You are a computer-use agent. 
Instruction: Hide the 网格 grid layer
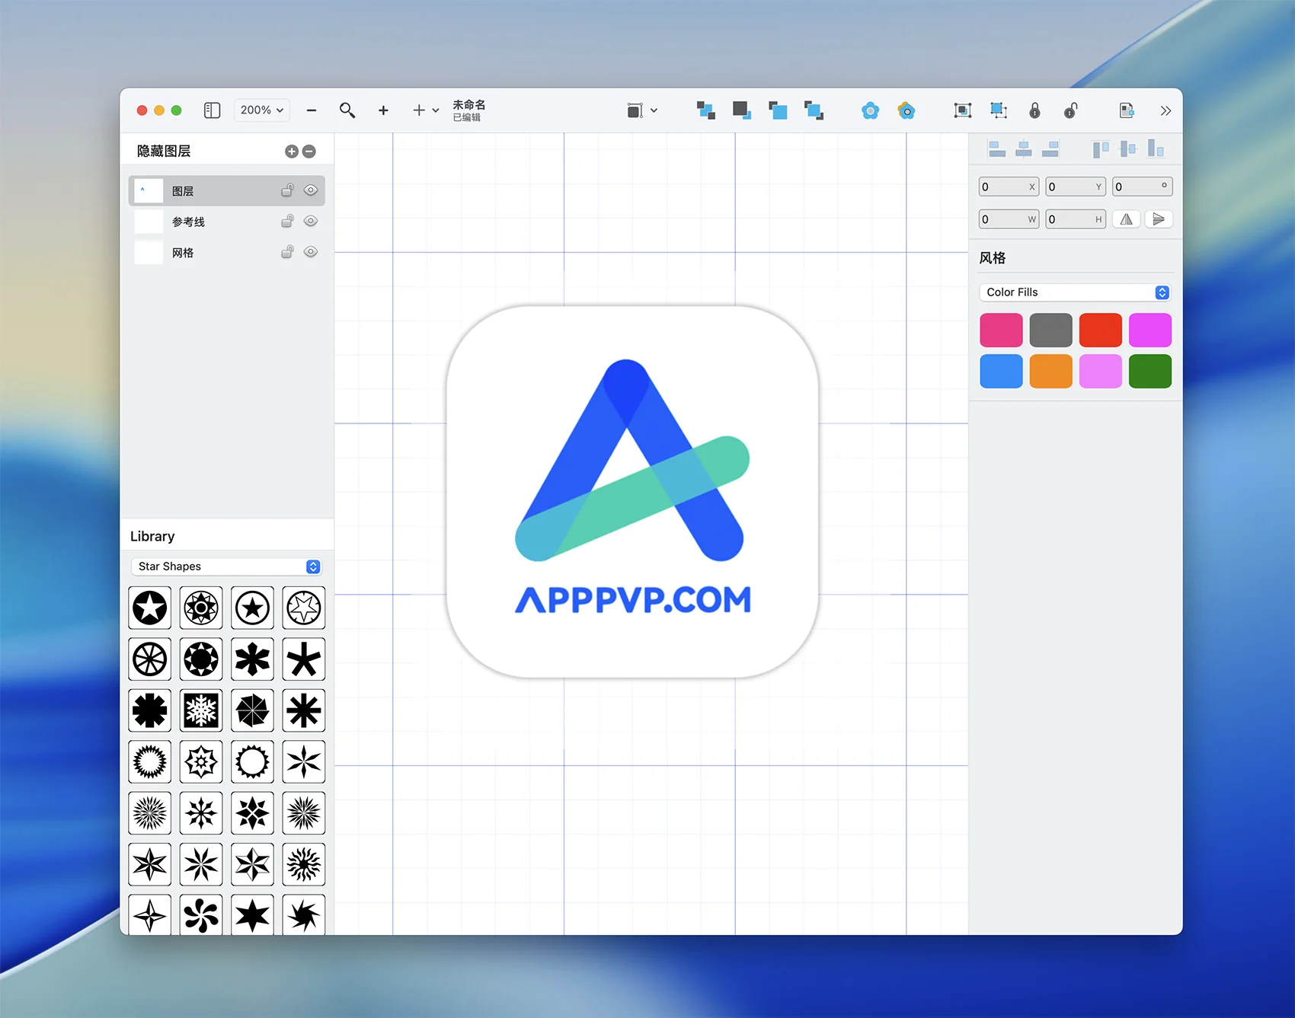pyautogui.click(x=311, y=251)
